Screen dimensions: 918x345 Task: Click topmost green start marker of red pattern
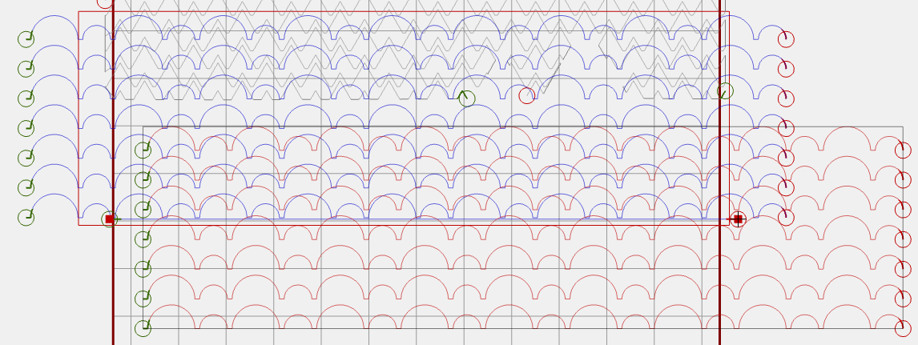(x=143, y=150)
